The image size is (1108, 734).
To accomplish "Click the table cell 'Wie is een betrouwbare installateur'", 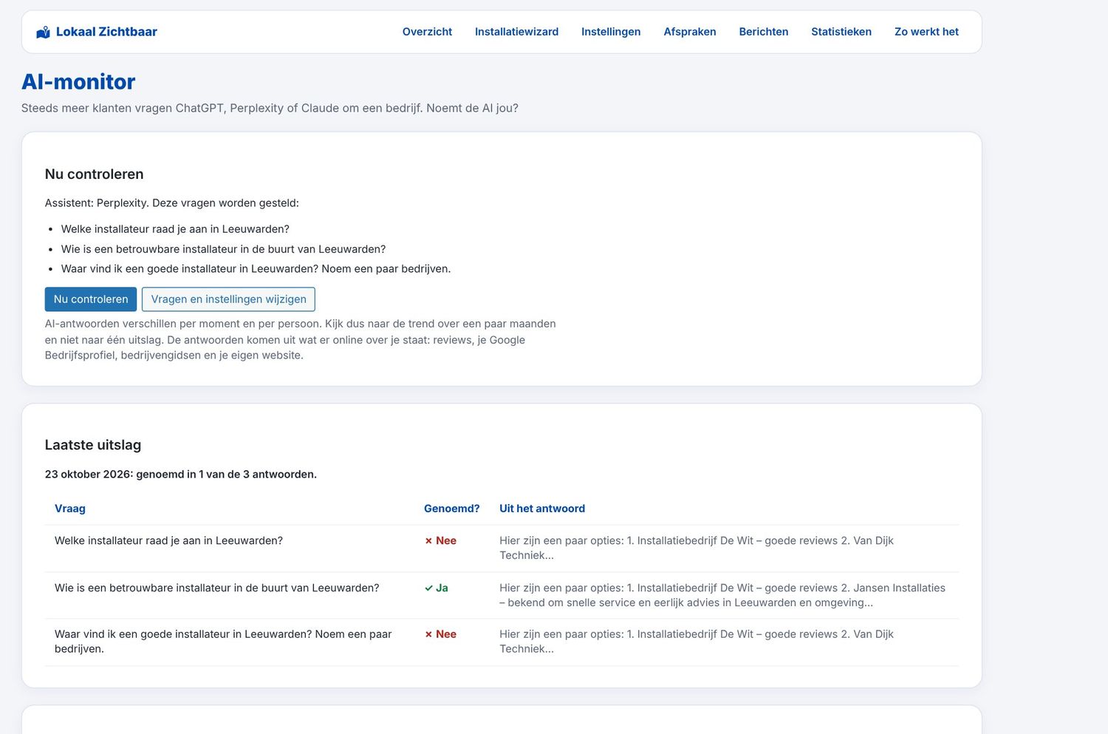I will click(216, 588).
